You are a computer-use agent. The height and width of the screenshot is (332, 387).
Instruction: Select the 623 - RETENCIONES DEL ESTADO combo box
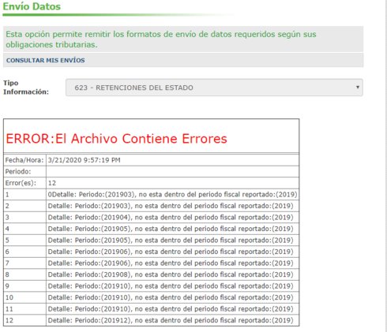pyautogui.click(x=214, y=88)
